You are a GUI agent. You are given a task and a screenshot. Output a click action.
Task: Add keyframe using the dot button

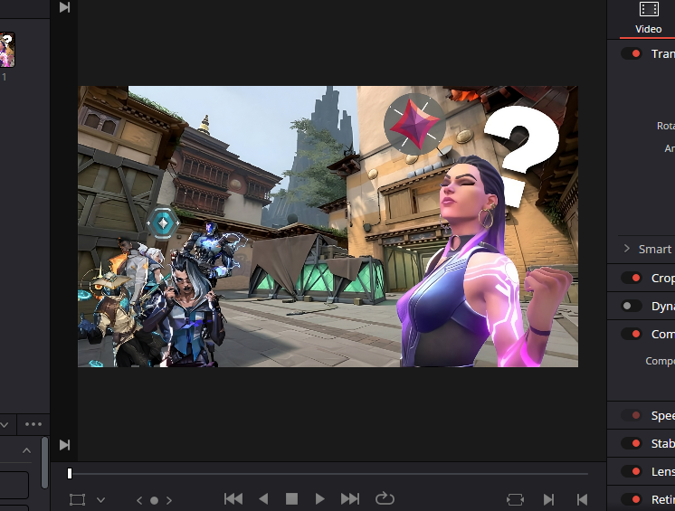[x=154, y=500]
